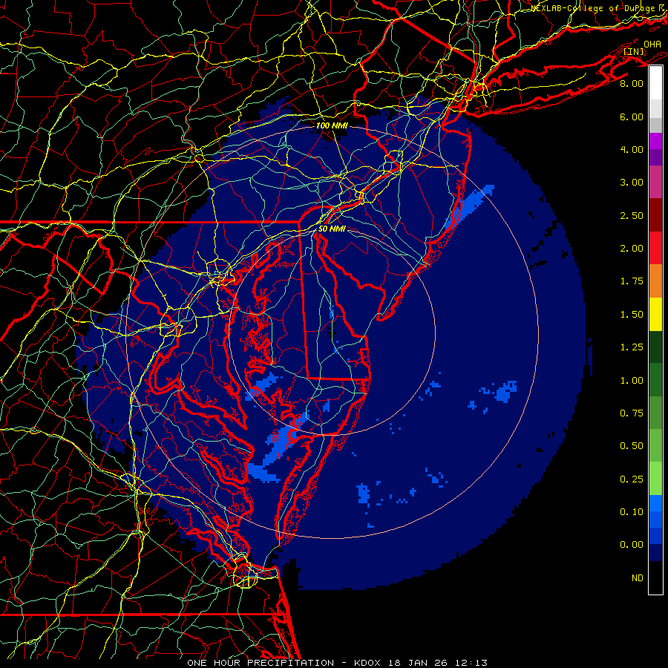The width and height of the screenshot is (668, 668).
Task: Click the "1.00" legend label
Action: pyautogui.click(x=632, y=381)
